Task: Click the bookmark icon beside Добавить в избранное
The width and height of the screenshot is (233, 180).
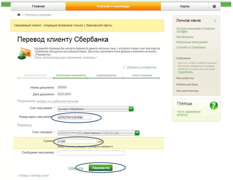Action: (124, 67)
